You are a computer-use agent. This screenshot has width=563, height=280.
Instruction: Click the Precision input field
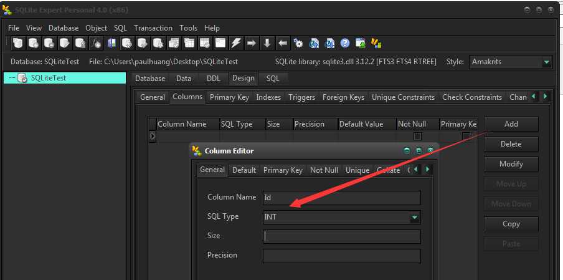tap(341, 256)
